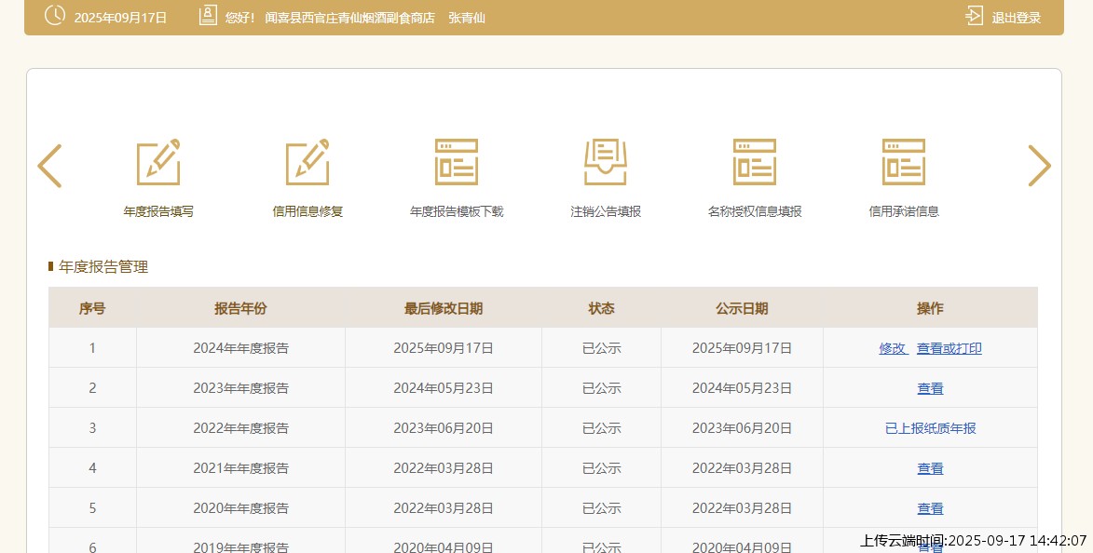Select the 2021年年度报告 cell
Screen dimensions: 1093x553
pos(240,468)
